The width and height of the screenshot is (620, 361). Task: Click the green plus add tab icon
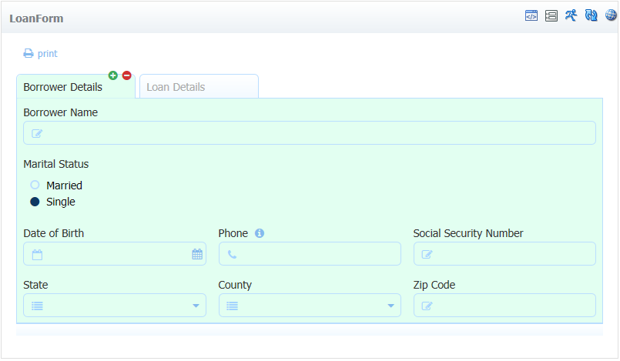coord(113,75)
